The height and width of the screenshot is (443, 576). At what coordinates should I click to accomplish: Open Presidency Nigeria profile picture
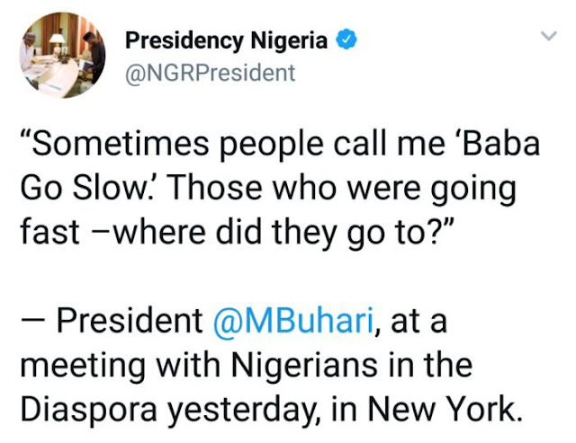[62, 55]
